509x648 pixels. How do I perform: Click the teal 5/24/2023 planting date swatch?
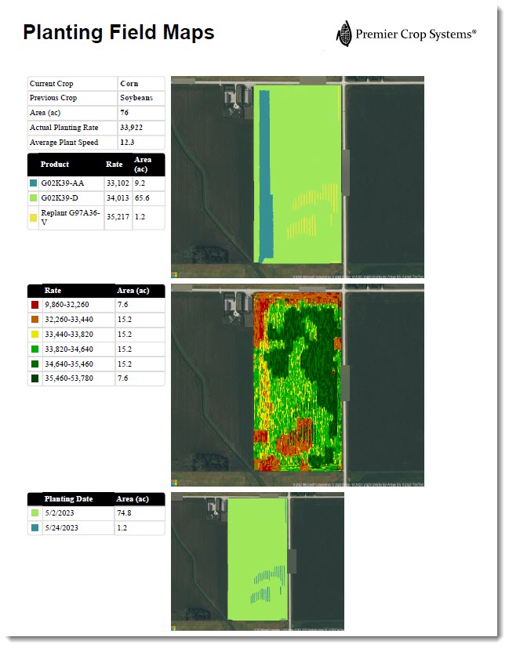tap(33, 528)
